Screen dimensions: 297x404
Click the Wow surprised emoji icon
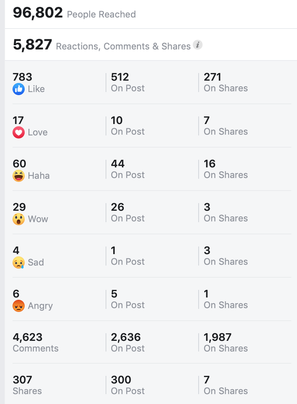[19, 219]
